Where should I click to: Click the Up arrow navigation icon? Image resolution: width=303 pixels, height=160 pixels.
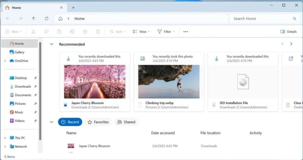coord(34,19)
